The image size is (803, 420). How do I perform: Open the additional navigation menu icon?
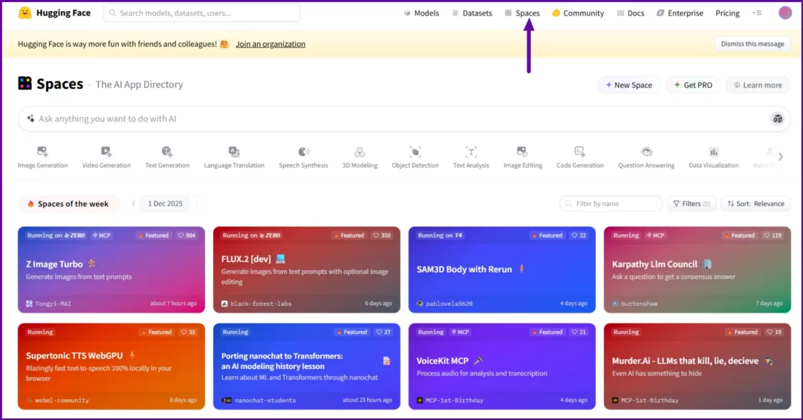click(757, 13)
